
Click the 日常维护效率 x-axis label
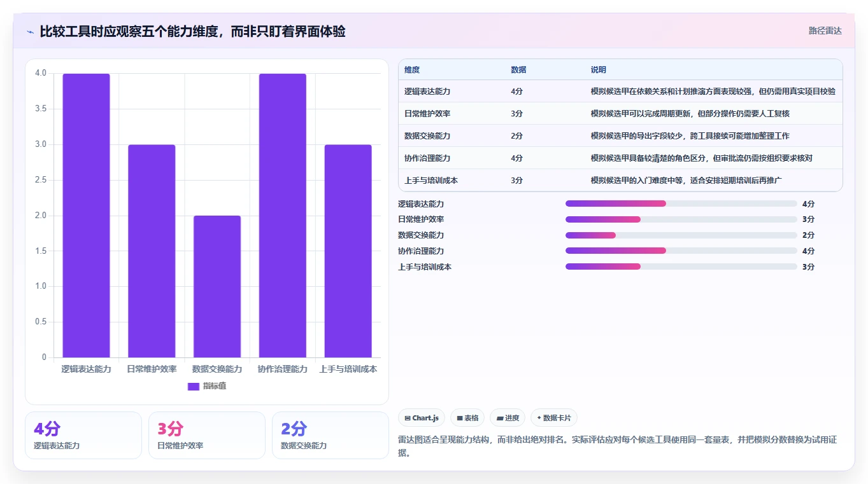coord(152,369)
